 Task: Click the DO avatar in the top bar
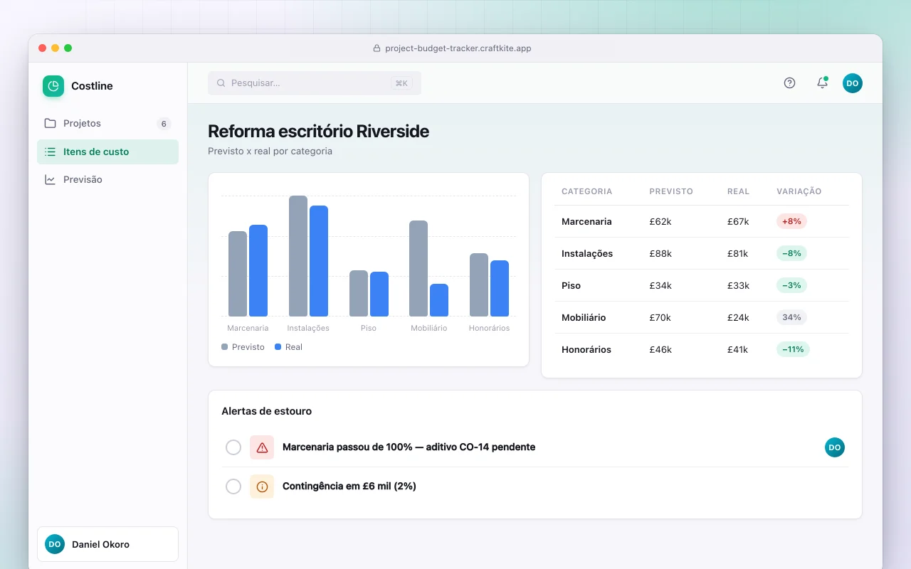click(x=853, y=83)
